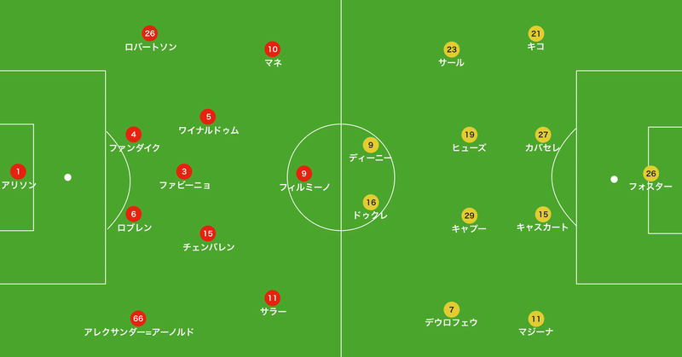Select yellow number 26 フォスター goalkeeper marker
The width and height of the screenshot is (682, 357).
pos(650,173)
